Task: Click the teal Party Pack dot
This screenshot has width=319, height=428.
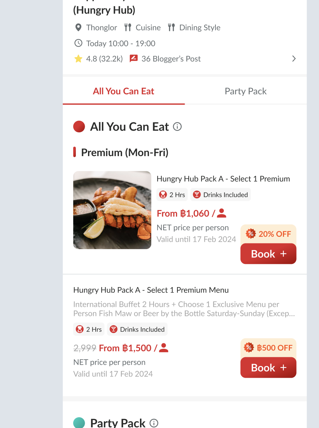Action: pos(79,423)
